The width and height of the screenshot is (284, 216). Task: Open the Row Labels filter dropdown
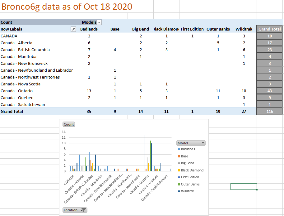[x=73, y=29]
